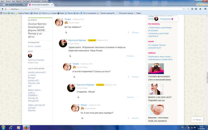This screenshot has width=208, height=130.
Task: Expand ellipsis menu on М.Щукинская comment
Action: tap(138, 56)
